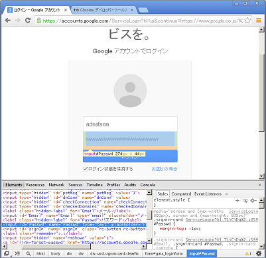Switch to the Computed sidebar tab

(181, 194)
